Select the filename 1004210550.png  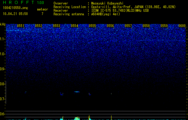(x=16, y=8)
